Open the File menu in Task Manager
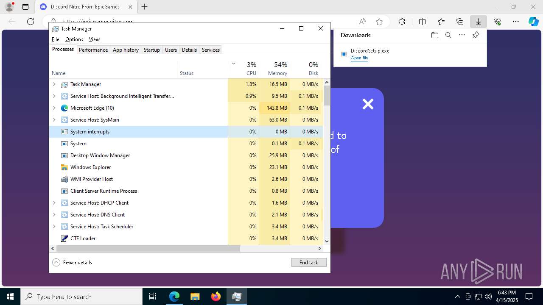 click(x=56, y=39)
